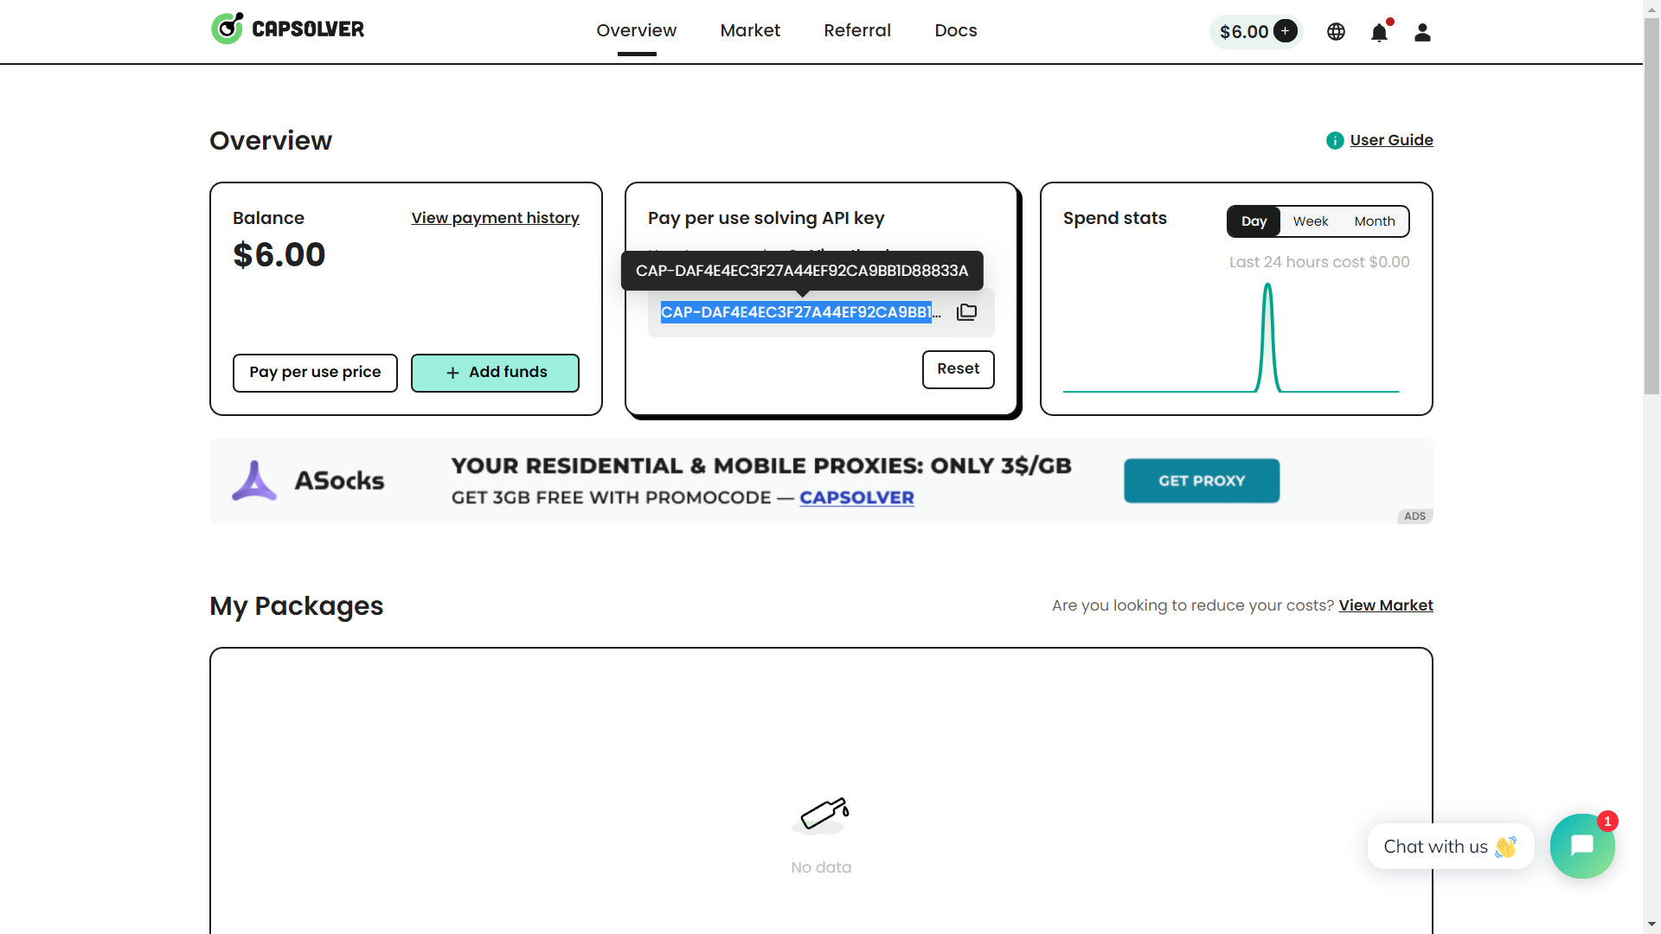This screenshot has height=934, width=1661.
Task: Open View payment history link
Action: coord(495,218)
